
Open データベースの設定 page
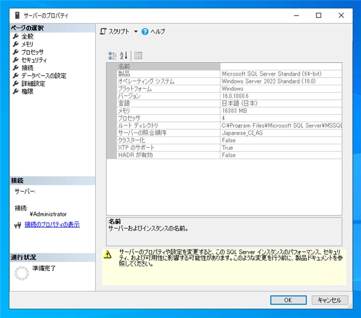tap(44, 76)
